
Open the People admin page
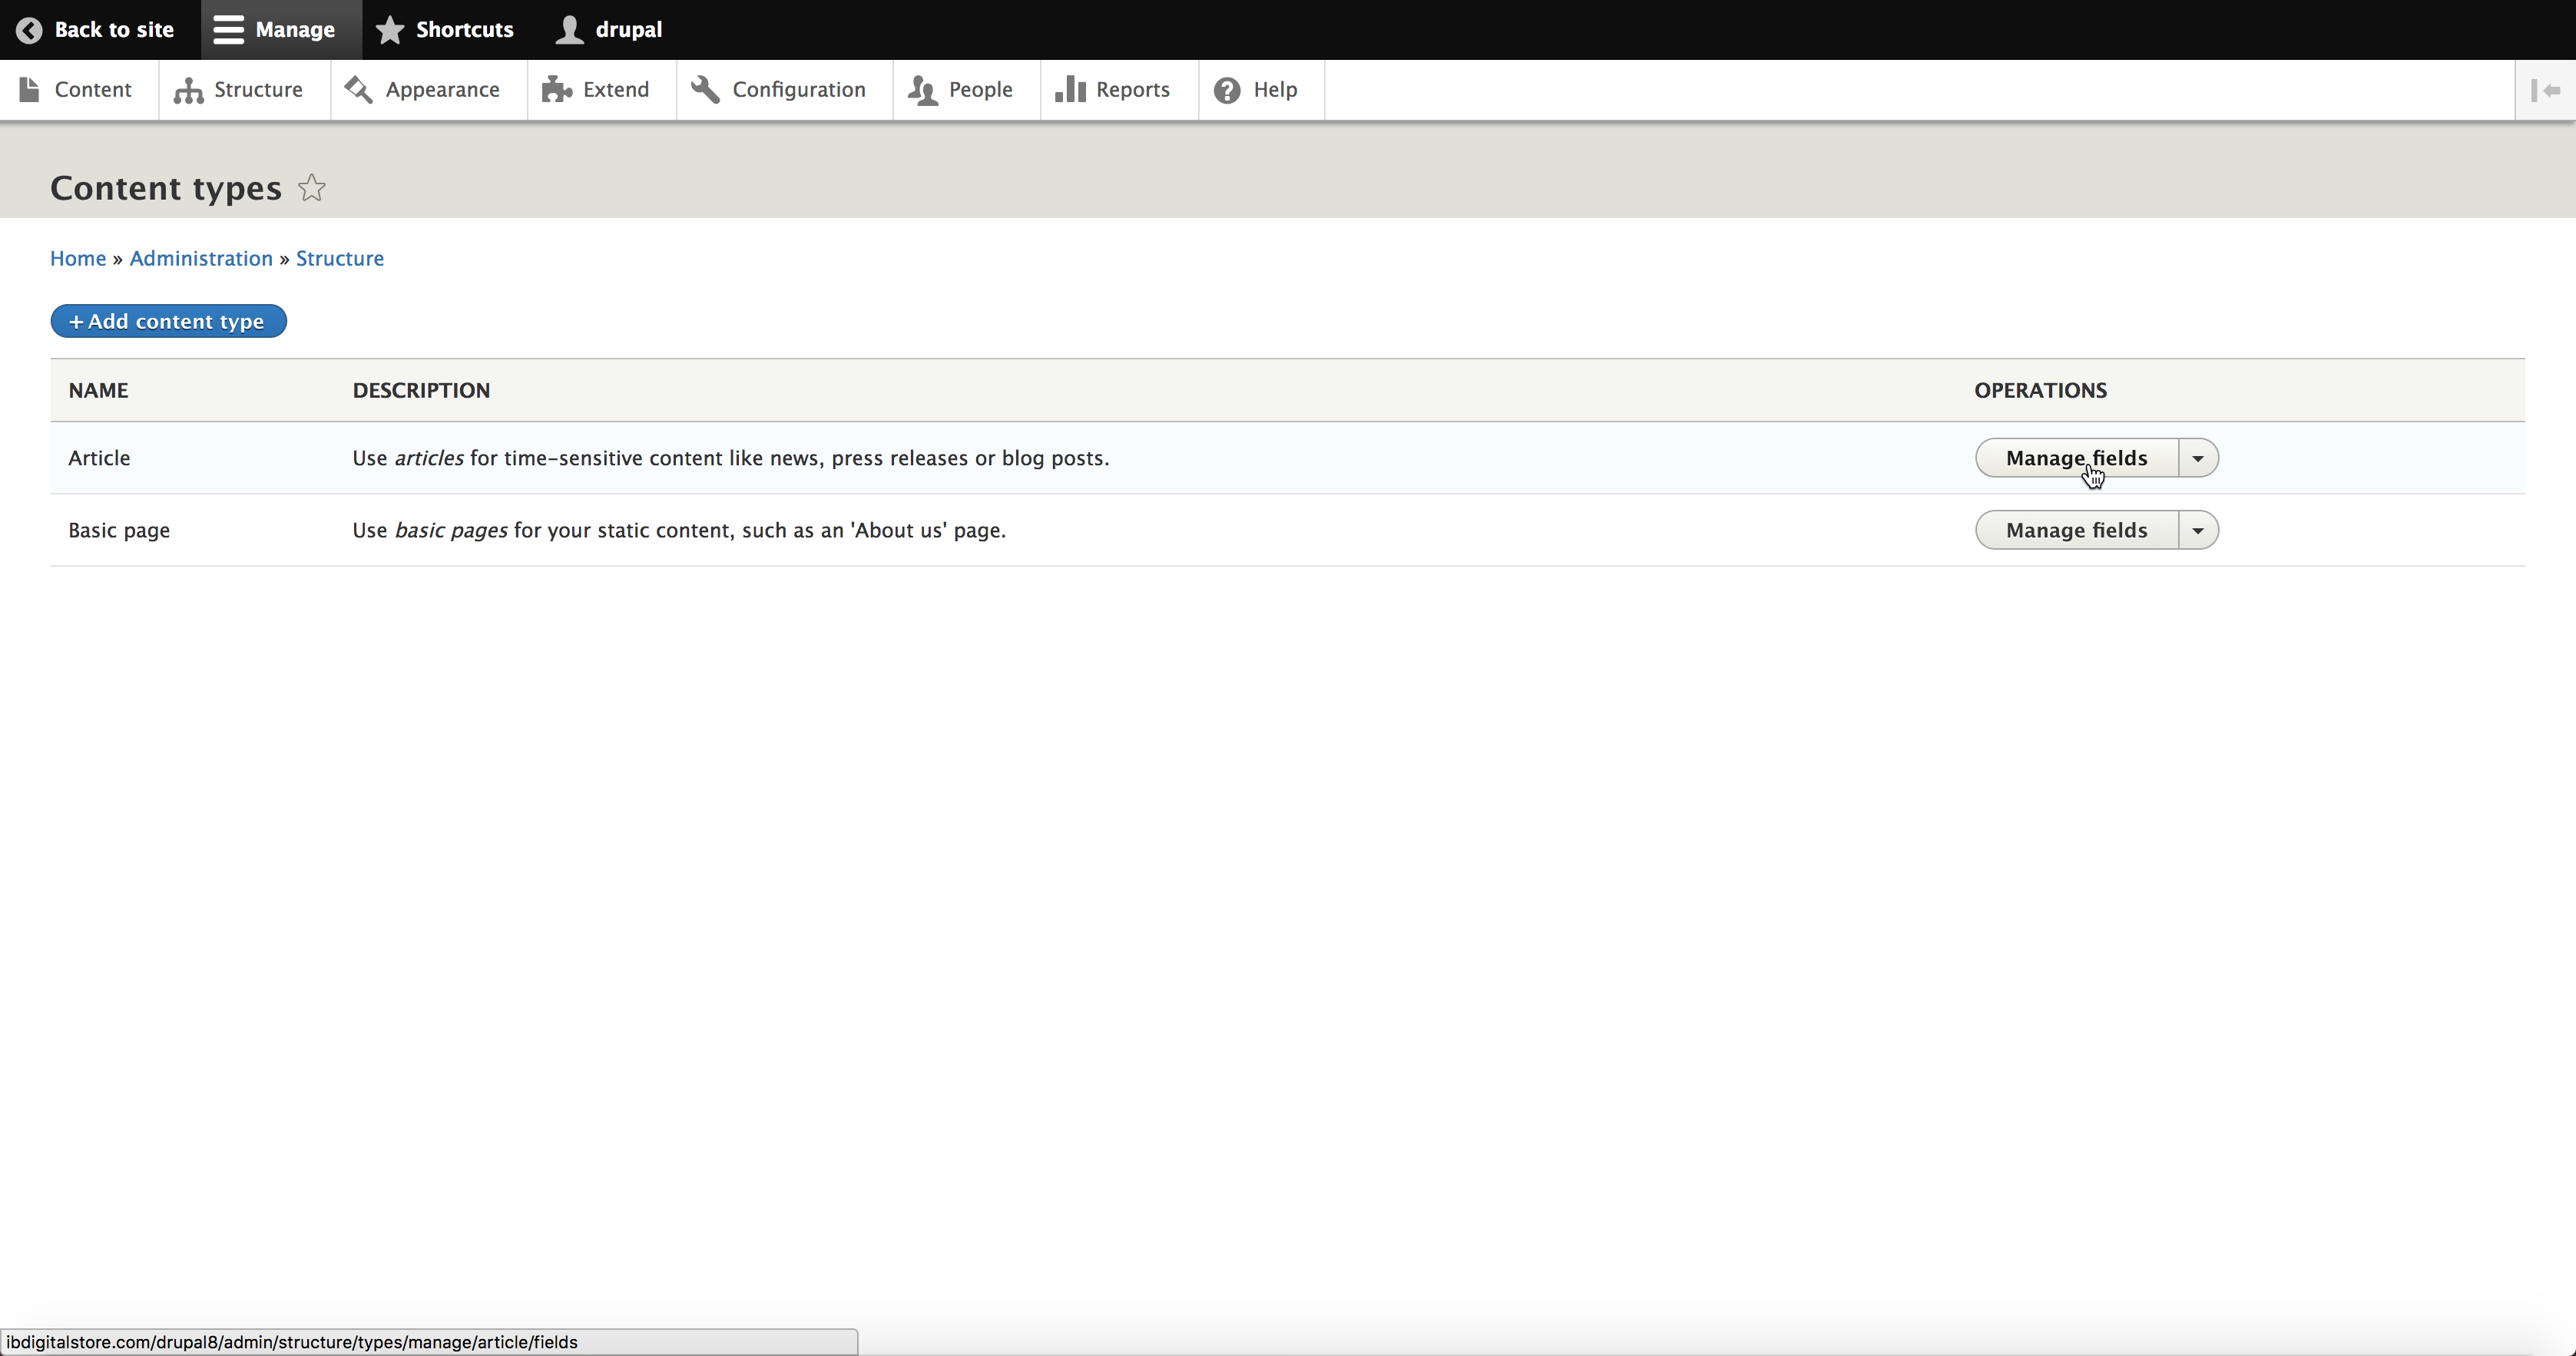(x=961, y=90)
